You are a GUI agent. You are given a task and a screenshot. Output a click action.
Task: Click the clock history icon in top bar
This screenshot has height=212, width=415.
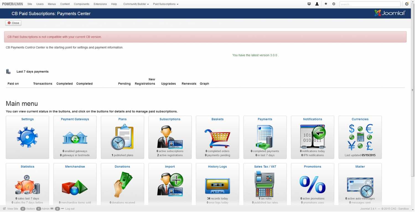point(334,4)
